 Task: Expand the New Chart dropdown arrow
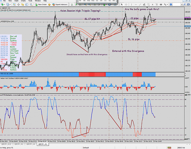pyautogui.click(x=5, y=5)
